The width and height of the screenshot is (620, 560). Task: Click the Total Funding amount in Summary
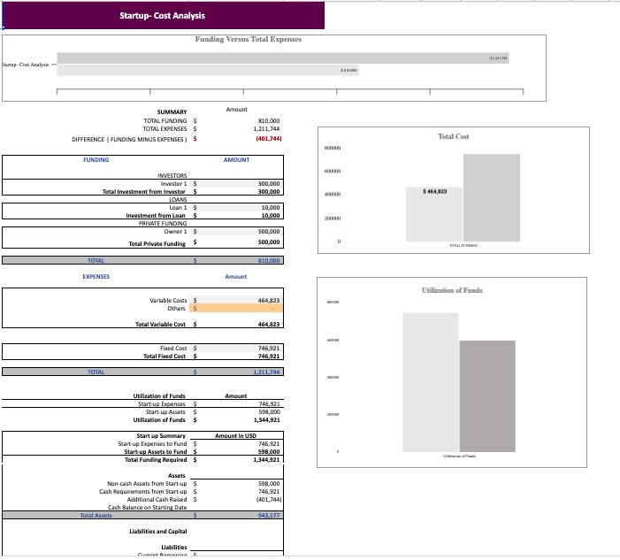pos(268,120)
